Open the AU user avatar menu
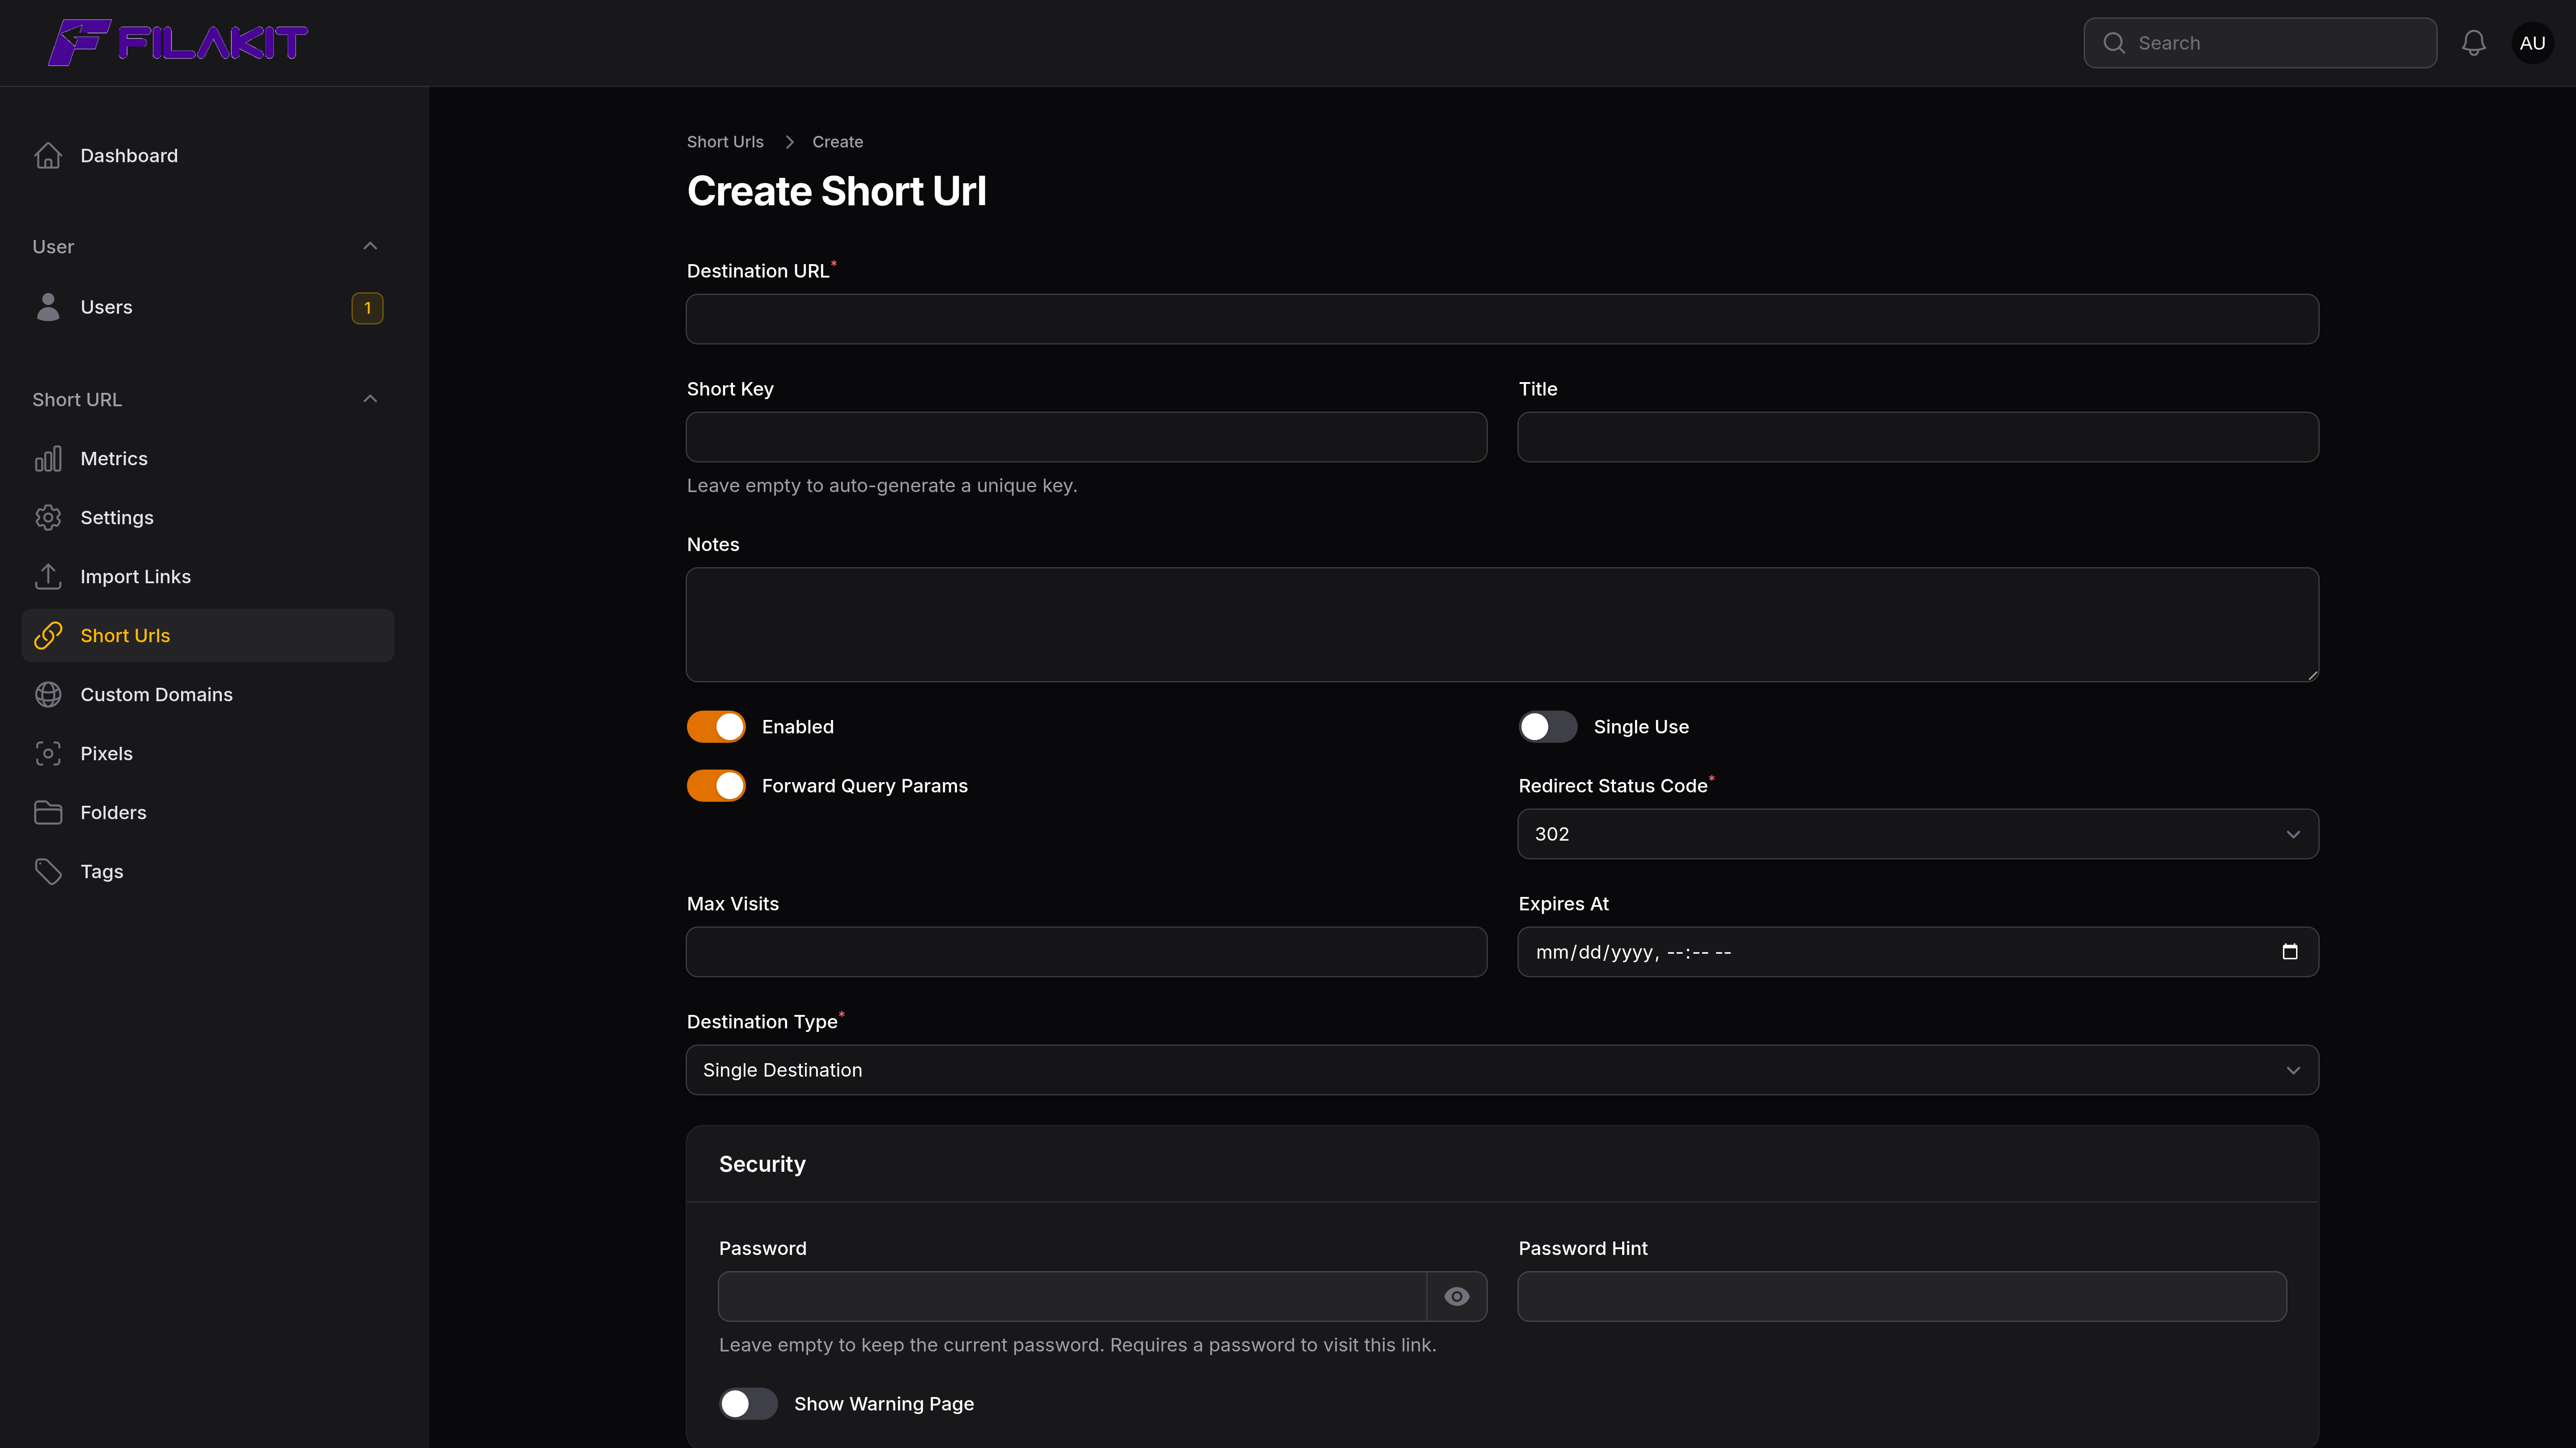This screenshot has height=1448, width=2576. click(2532, 43)
